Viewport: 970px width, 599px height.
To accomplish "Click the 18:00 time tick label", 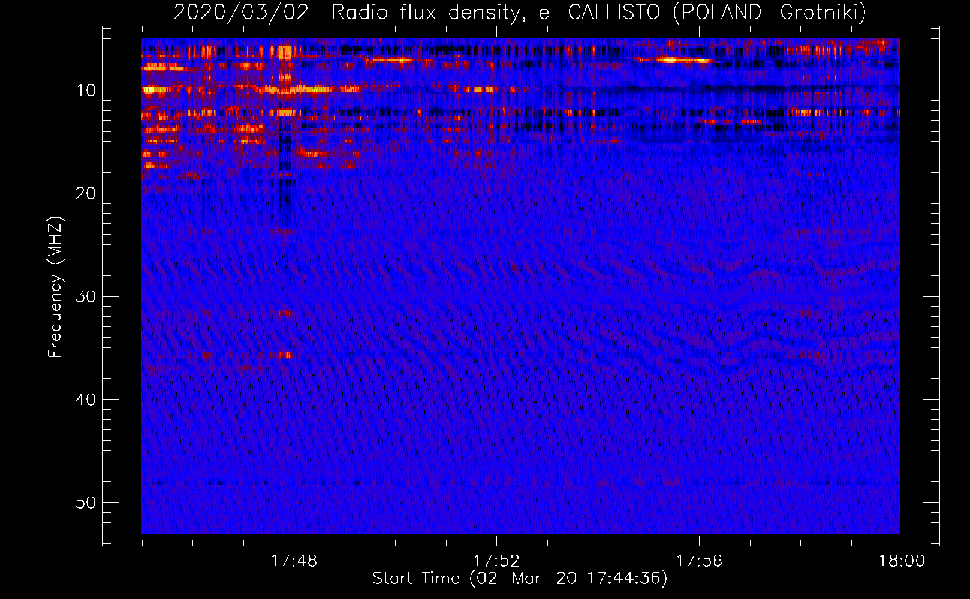I will pos(902,561).
